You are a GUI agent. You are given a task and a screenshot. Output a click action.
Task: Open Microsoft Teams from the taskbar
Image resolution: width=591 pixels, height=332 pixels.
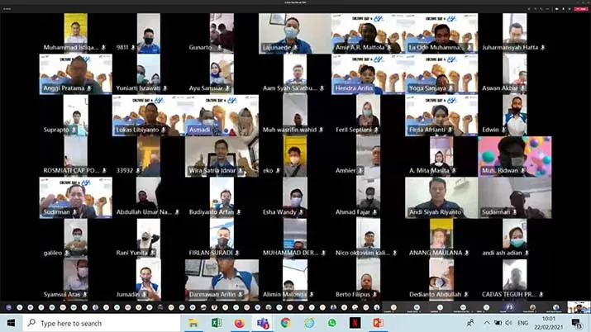(262, 323)
